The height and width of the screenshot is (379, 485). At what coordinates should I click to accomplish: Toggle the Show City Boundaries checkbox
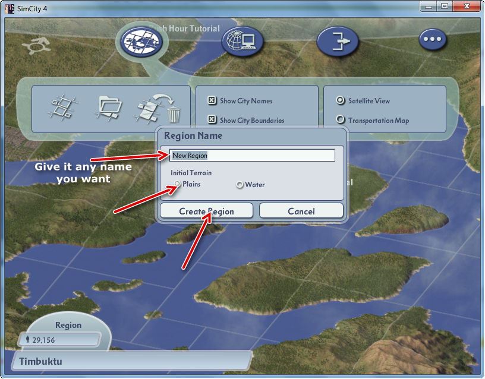(x=212, y=119)
